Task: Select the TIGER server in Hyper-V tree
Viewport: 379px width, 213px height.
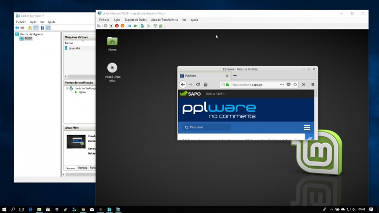Action: tap(28, 38)
